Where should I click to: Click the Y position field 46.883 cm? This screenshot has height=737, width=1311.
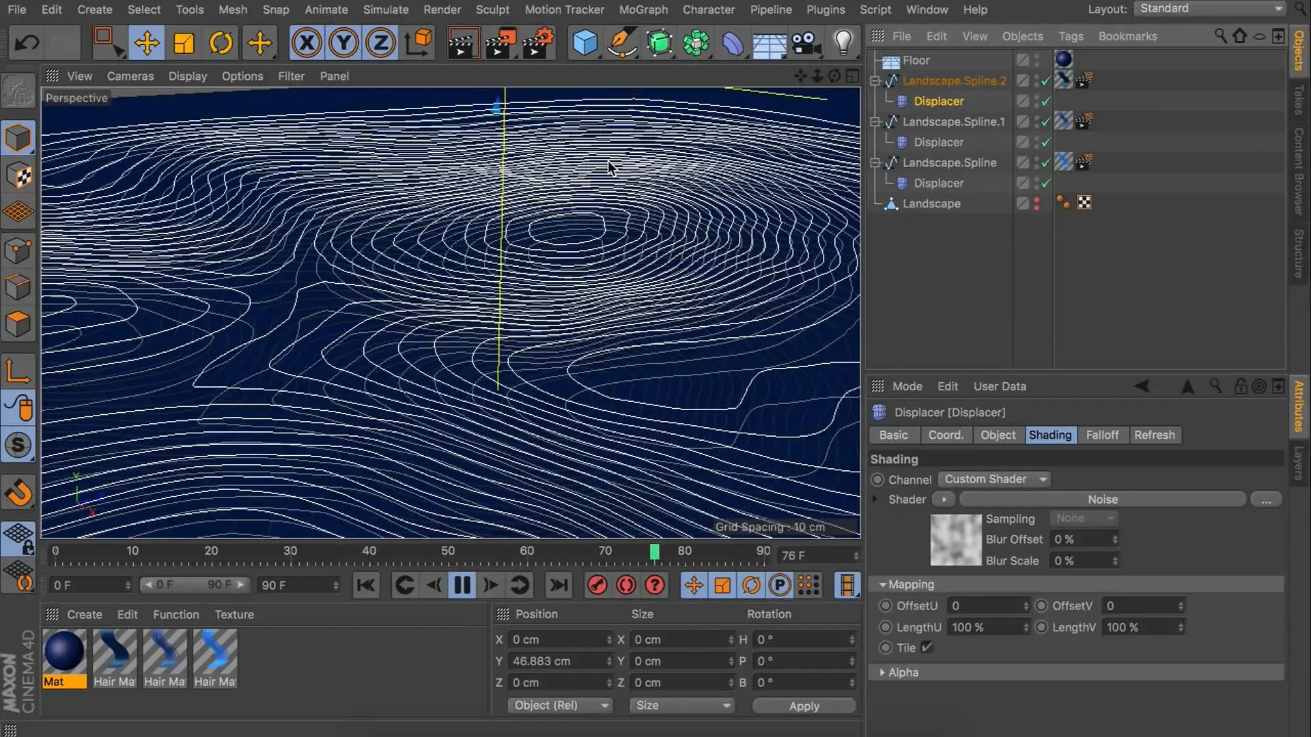tap(559, 661)
